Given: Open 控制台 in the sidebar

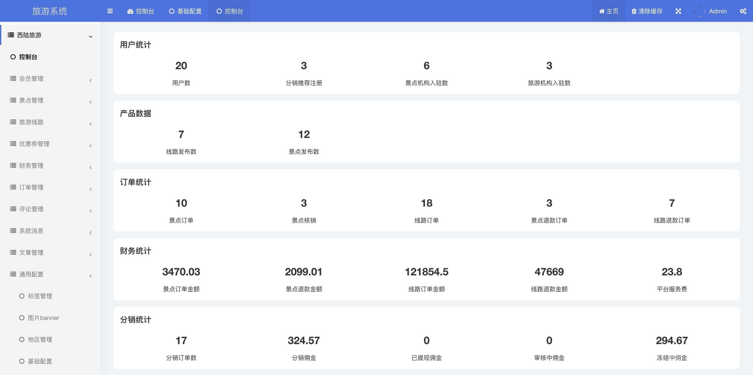Looking at the screenshot, I should 28,57.
